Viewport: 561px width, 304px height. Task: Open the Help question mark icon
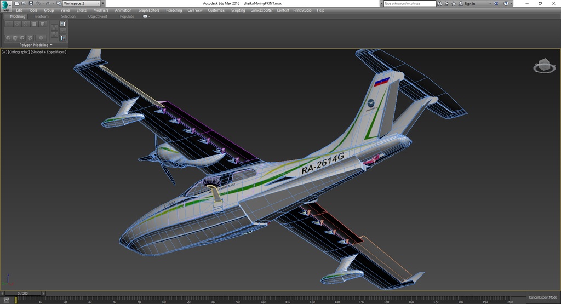pyautogui.click(x=506, y=4)
